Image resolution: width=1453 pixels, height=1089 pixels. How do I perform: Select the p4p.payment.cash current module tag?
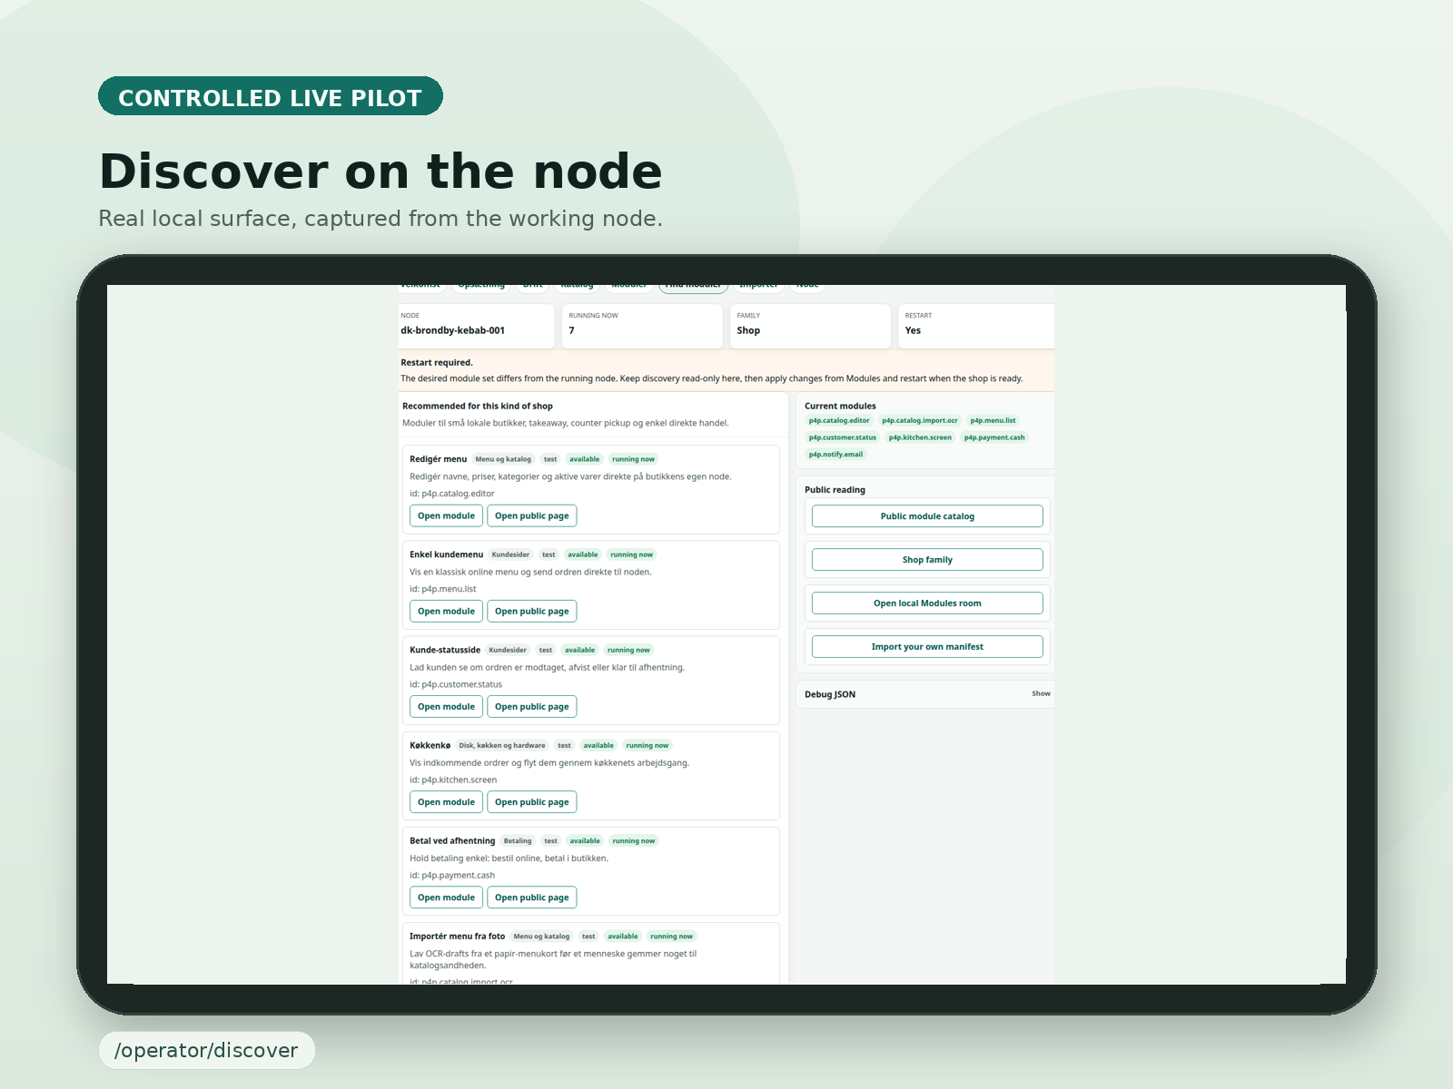(994, 437)
